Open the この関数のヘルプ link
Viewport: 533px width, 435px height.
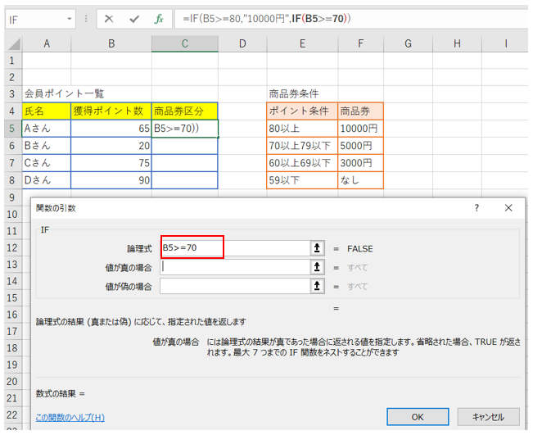(70, 417)
